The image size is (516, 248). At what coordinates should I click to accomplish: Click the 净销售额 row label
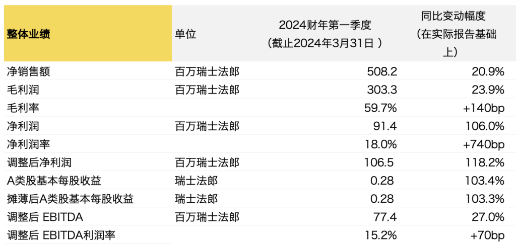[29, 71]
